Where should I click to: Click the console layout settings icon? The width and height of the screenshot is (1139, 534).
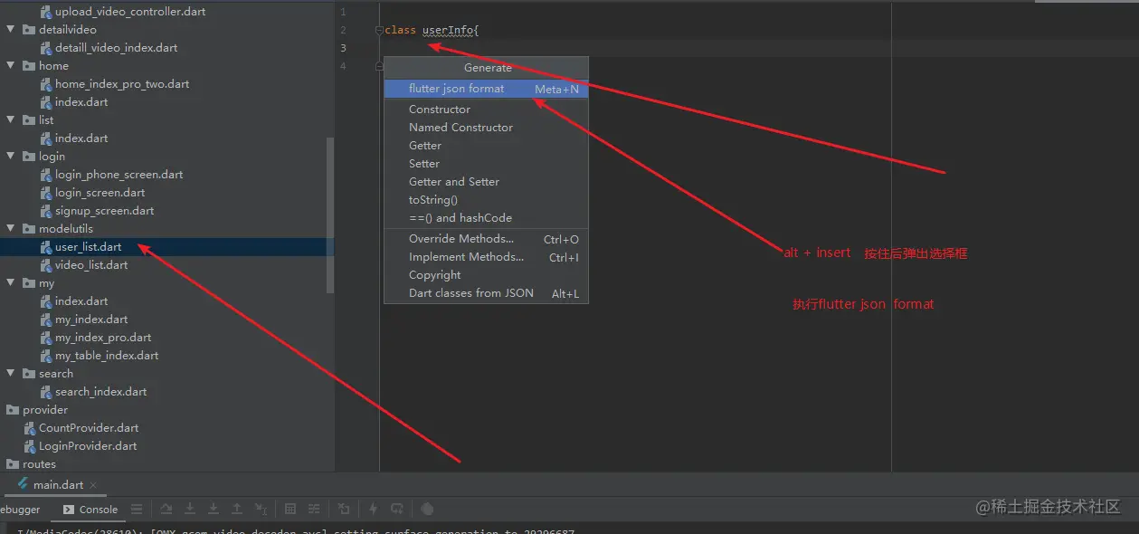(137, 510)
